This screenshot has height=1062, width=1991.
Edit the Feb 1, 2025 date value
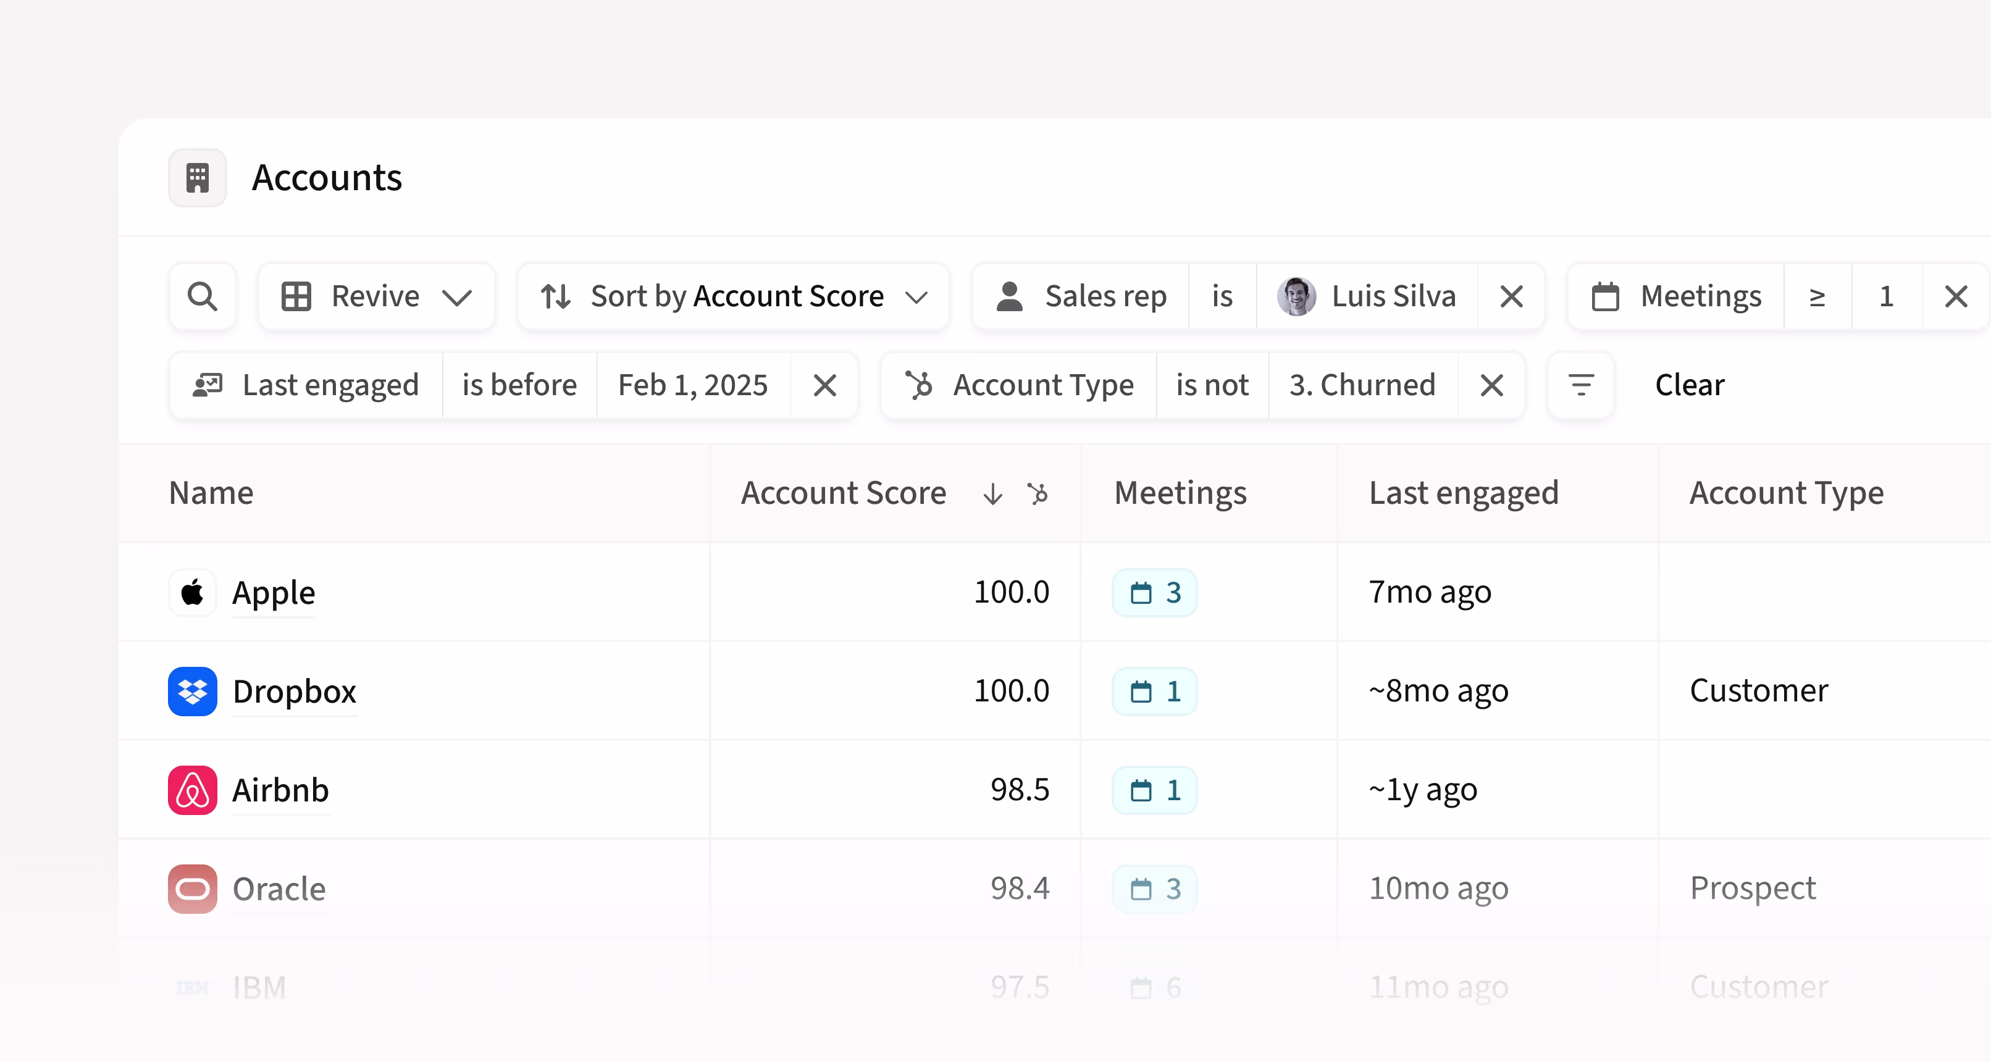pos(694,385)
